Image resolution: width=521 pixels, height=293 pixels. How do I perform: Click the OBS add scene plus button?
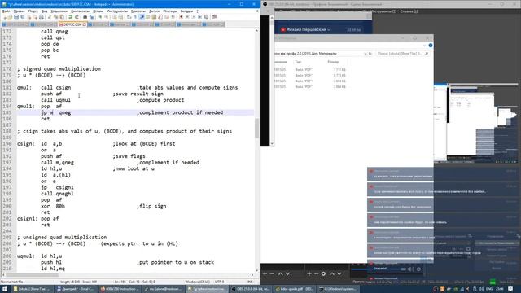coord(265,273)
